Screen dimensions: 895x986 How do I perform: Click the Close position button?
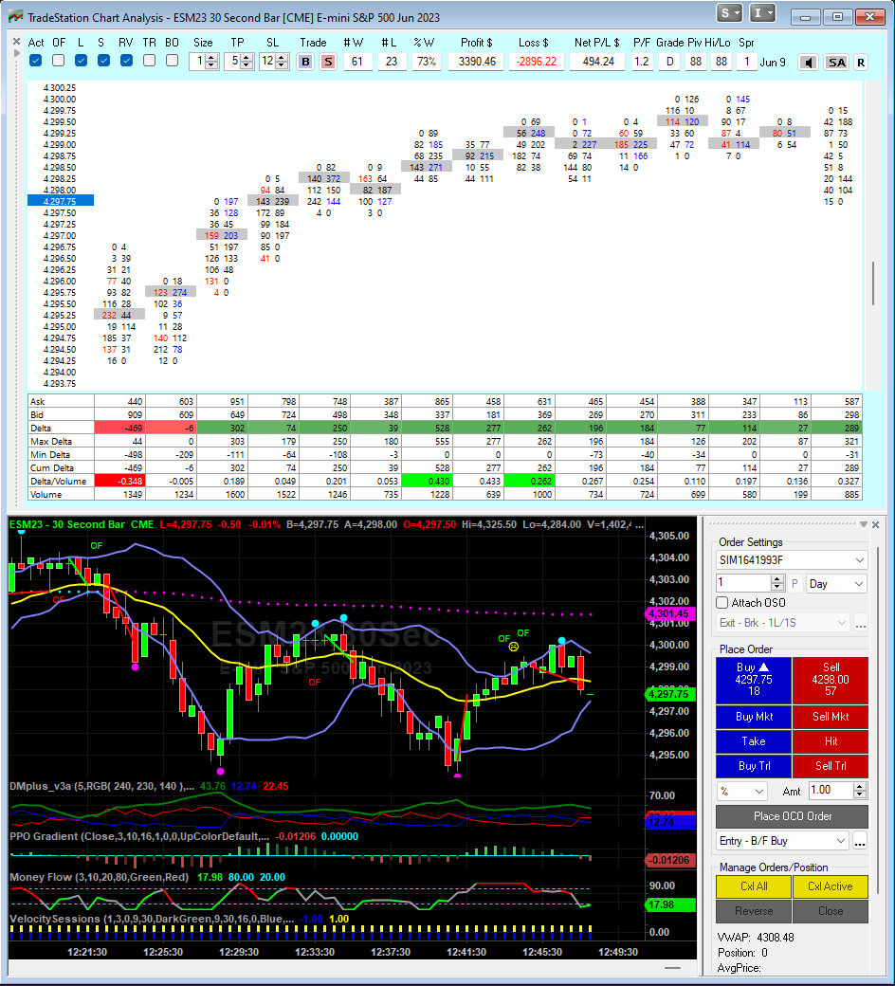click(831, 911)
